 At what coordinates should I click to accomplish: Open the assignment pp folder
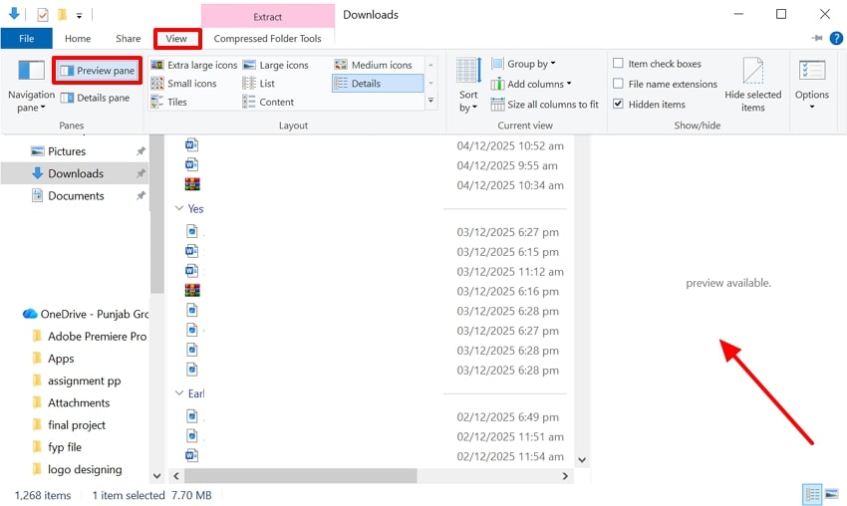pyautogui.click(x=76, y=380)
